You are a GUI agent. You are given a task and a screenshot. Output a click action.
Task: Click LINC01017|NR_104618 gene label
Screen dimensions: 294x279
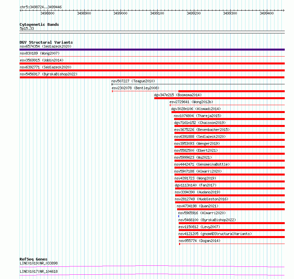point(39,271)
